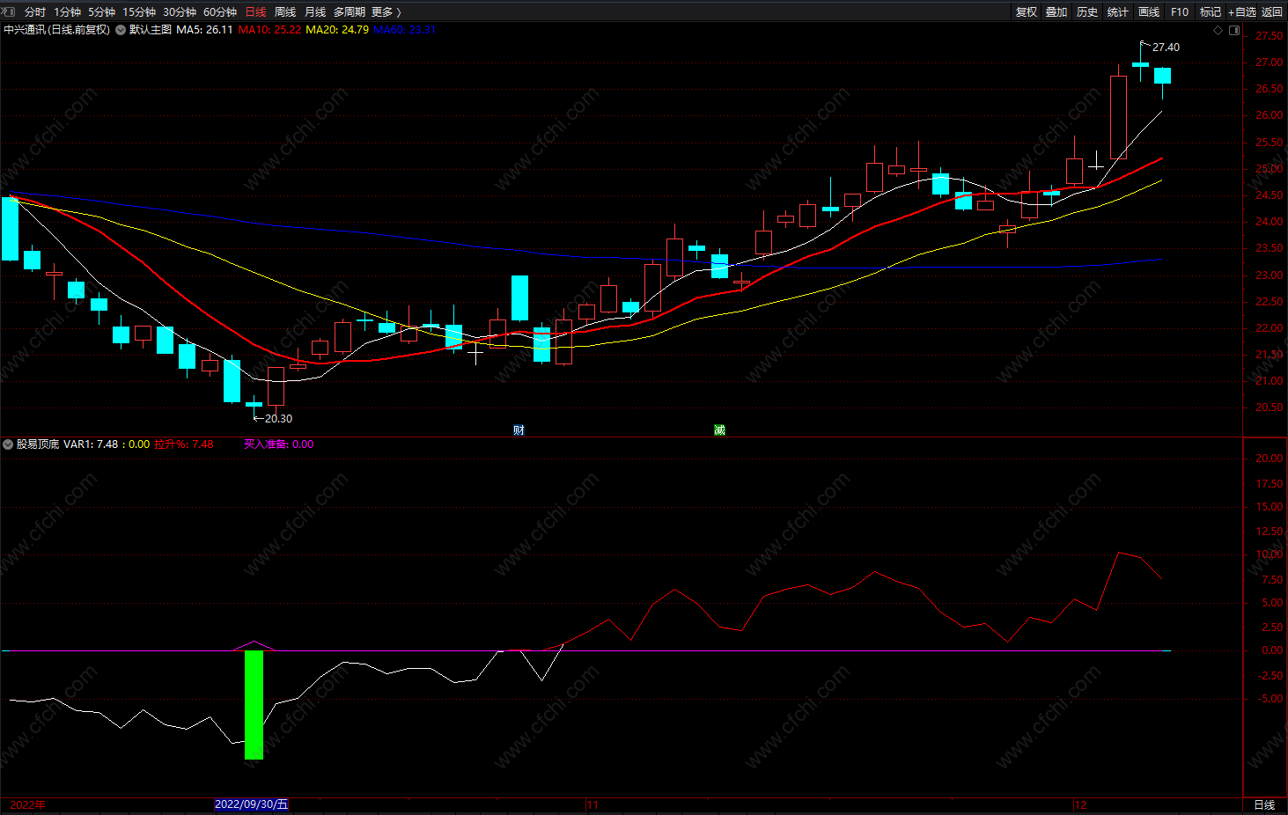Select the 60分钟 period tab
Image resolution: width=1288 pixels, height=815 pixels.
220,11
